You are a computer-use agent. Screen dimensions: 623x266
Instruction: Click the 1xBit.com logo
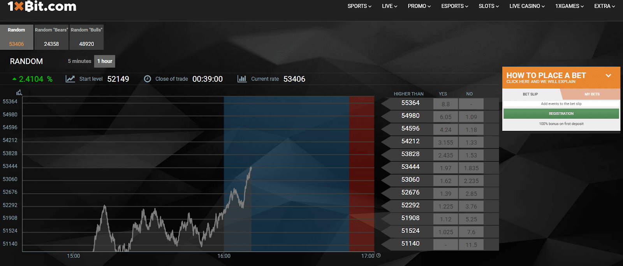pos(42,7)
